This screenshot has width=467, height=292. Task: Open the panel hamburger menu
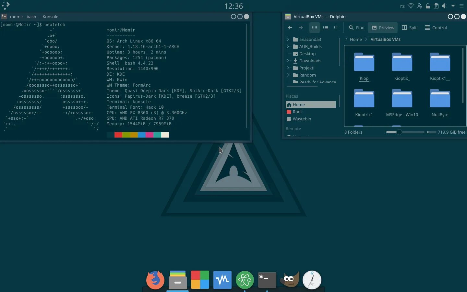coord(461,6)
